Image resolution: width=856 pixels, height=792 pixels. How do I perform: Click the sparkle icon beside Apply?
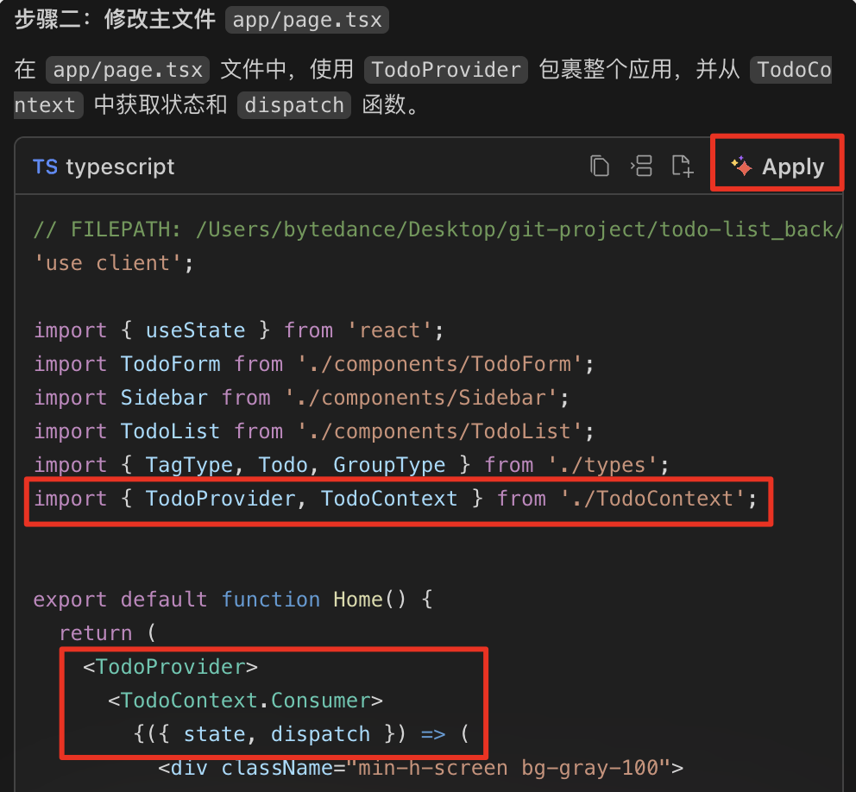[741, 166]
